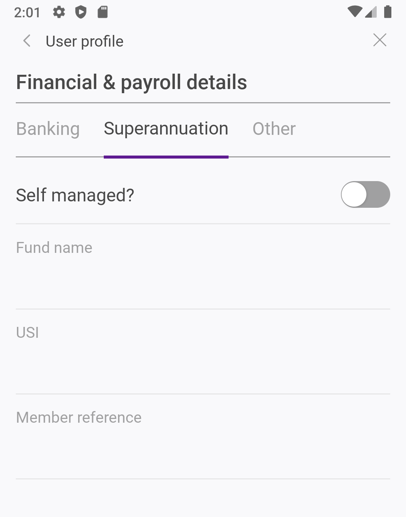Viewport: 406px width, 517px height.
Task: Switch to the Banking tab
Action: tap(48, 129)
